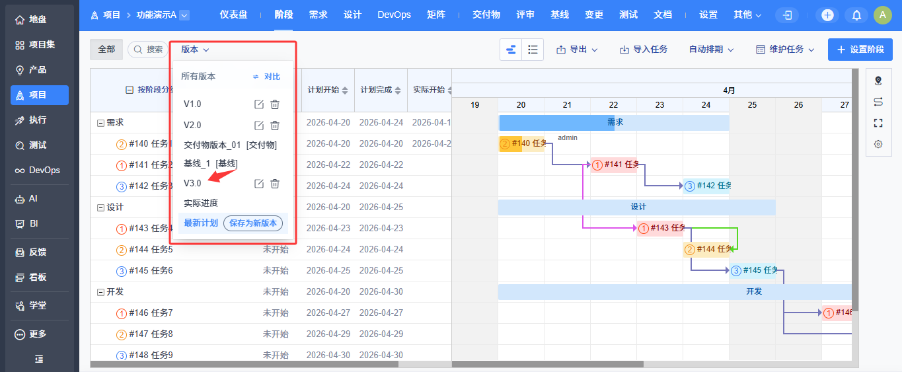Collapse the 需求 stage group
The image size is (902, 372).
click(100, 123)
